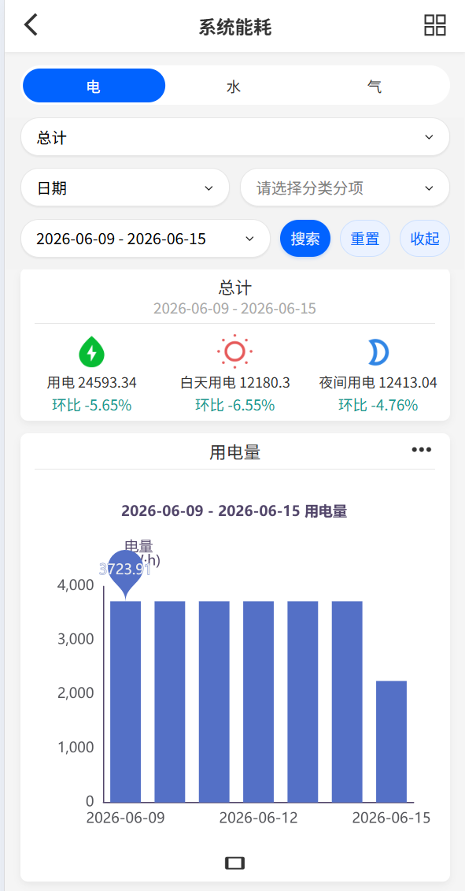Go back using the back arrow
Viewport: 465px width, 891px height.
point(31,25)
